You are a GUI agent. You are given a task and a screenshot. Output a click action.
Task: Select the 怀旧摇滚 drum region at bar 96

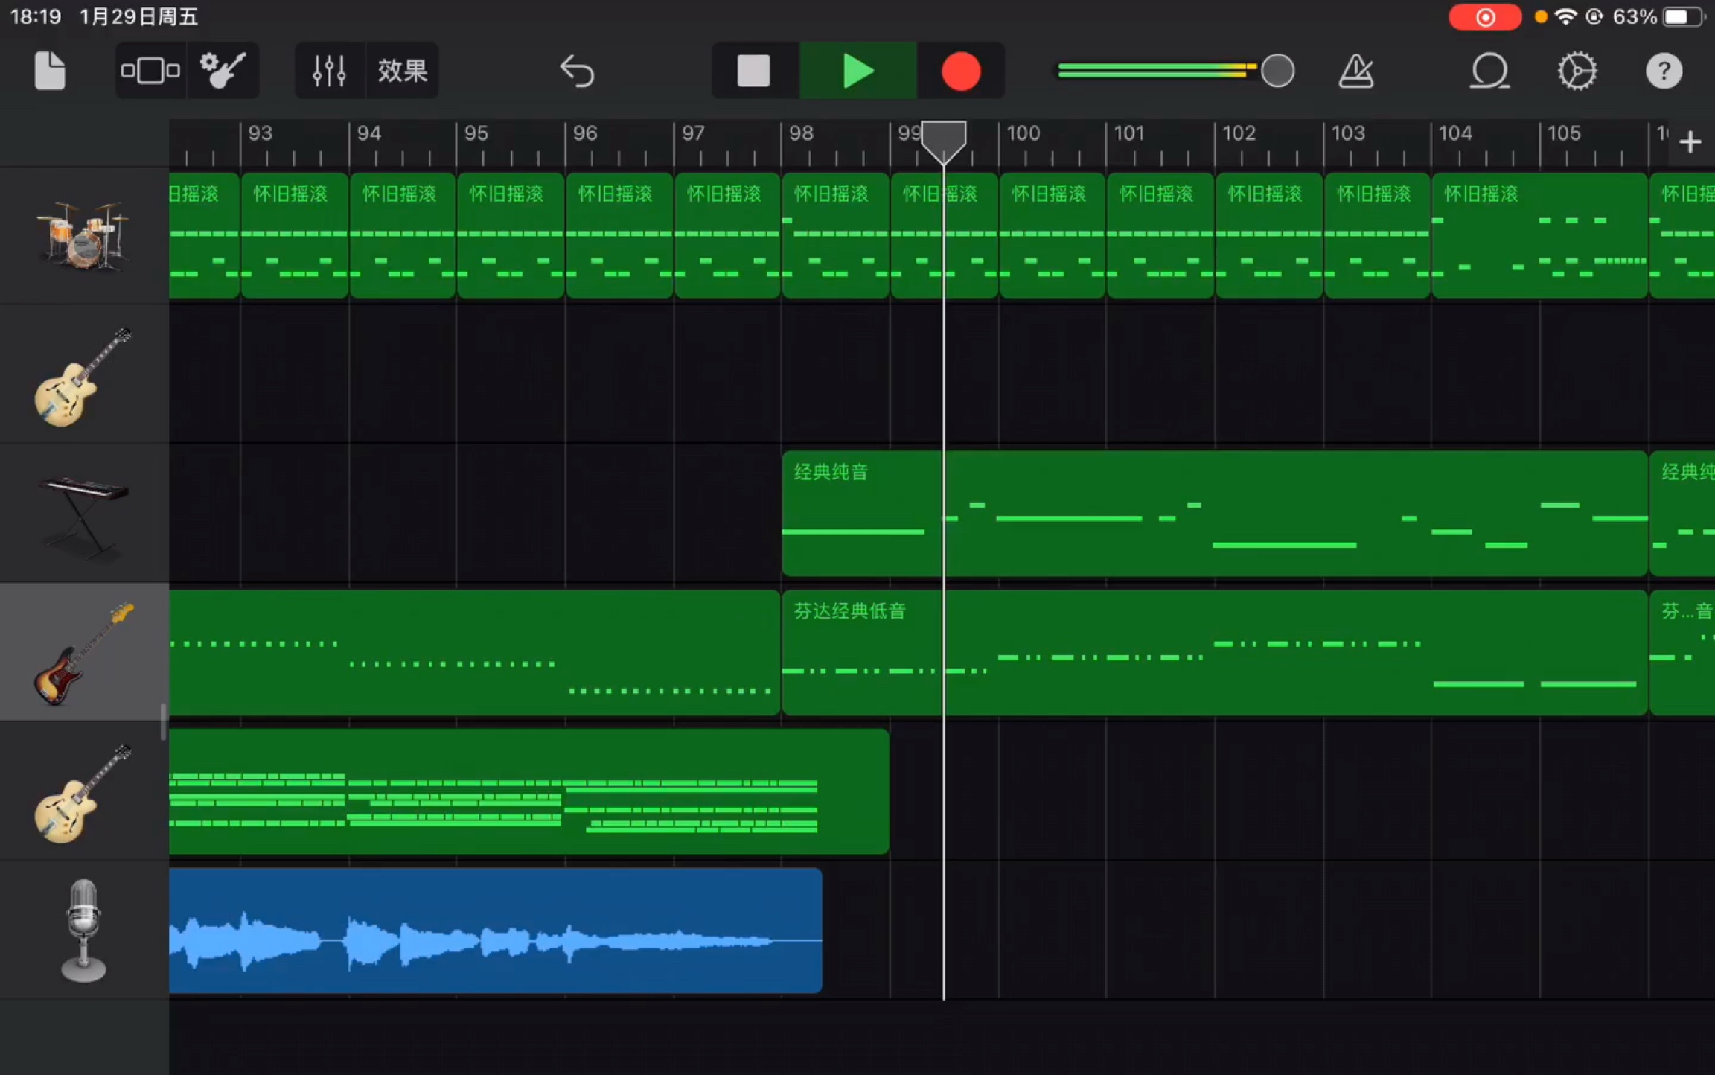click(x=619, y=235)
